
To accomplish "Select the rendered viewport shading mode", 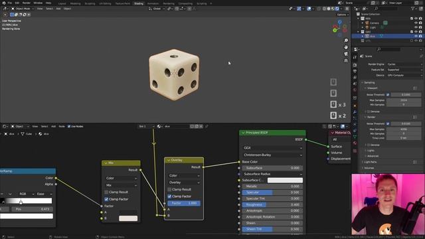I will (337, 9).
